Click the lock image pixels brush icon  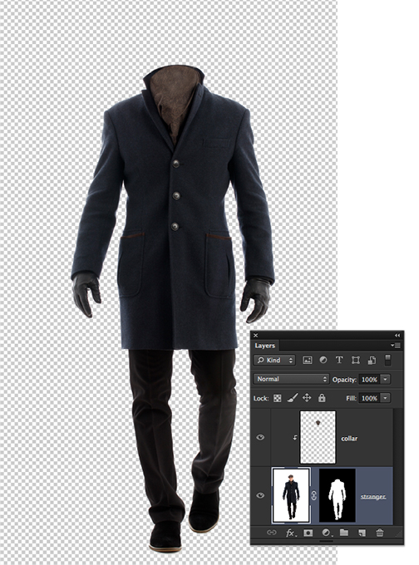[x=292, y=398]
